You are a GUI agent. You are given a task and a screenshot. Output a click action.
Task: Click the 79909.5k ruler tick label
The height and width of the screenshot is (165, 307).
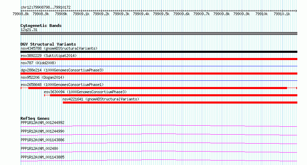pyautogui.click(x=161, y=14)
